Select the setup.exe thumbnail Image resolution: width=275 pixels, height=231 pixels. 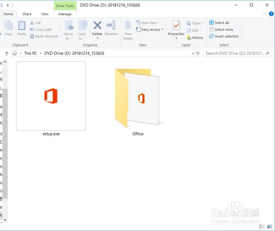click(x=51, y=96)
